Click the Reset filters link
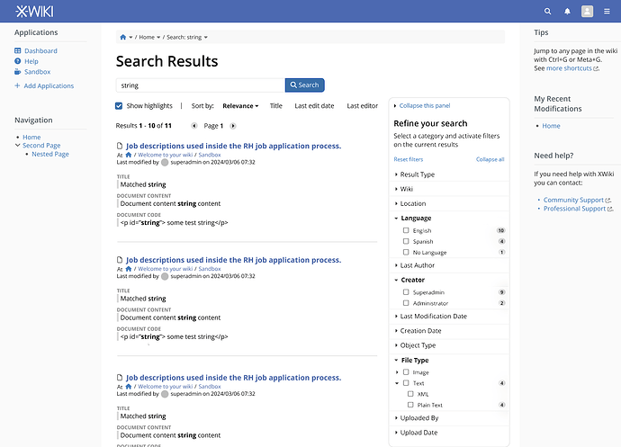Screen dimensions: 621x447 [409, 159]
